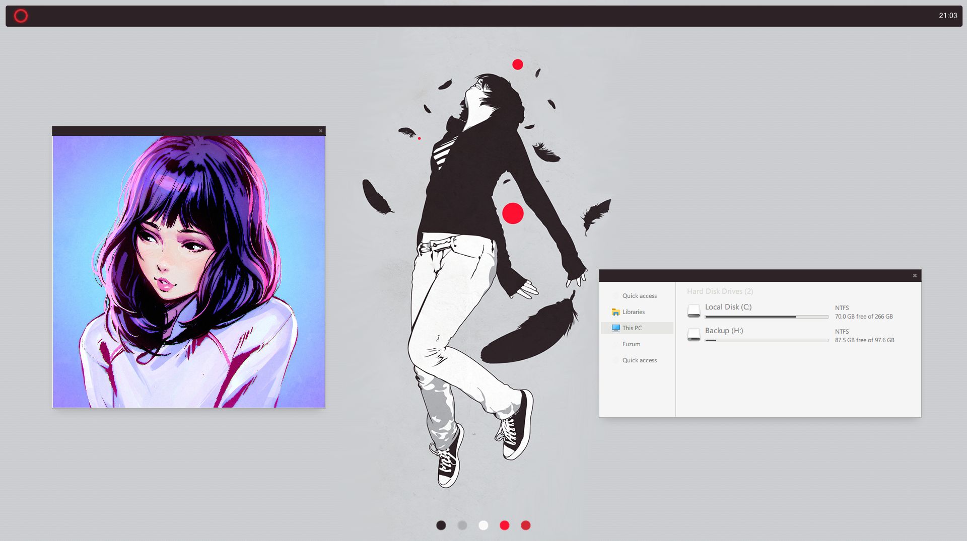Viewport: 967px width, 541px height.
Task: Click the rightmost dark red dot
Action: click(x=525, y=525)
